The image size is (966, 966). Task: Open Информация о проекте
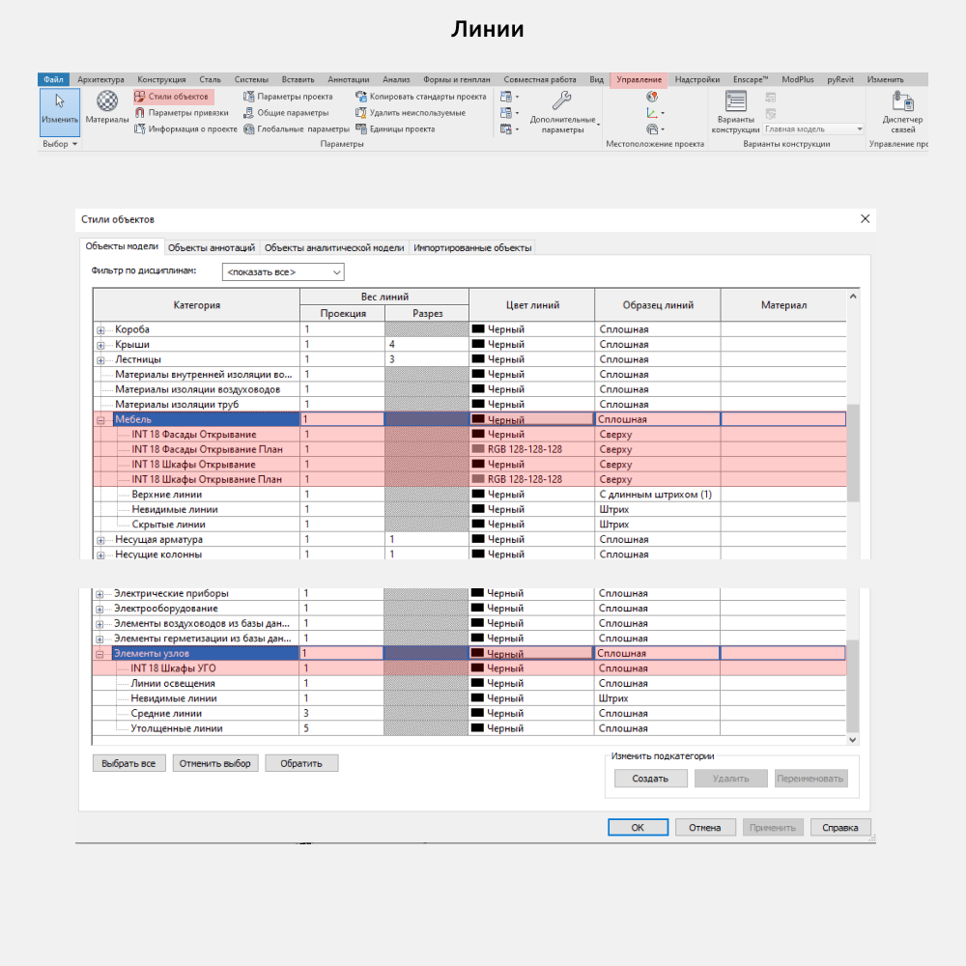[x=185, y=128]
